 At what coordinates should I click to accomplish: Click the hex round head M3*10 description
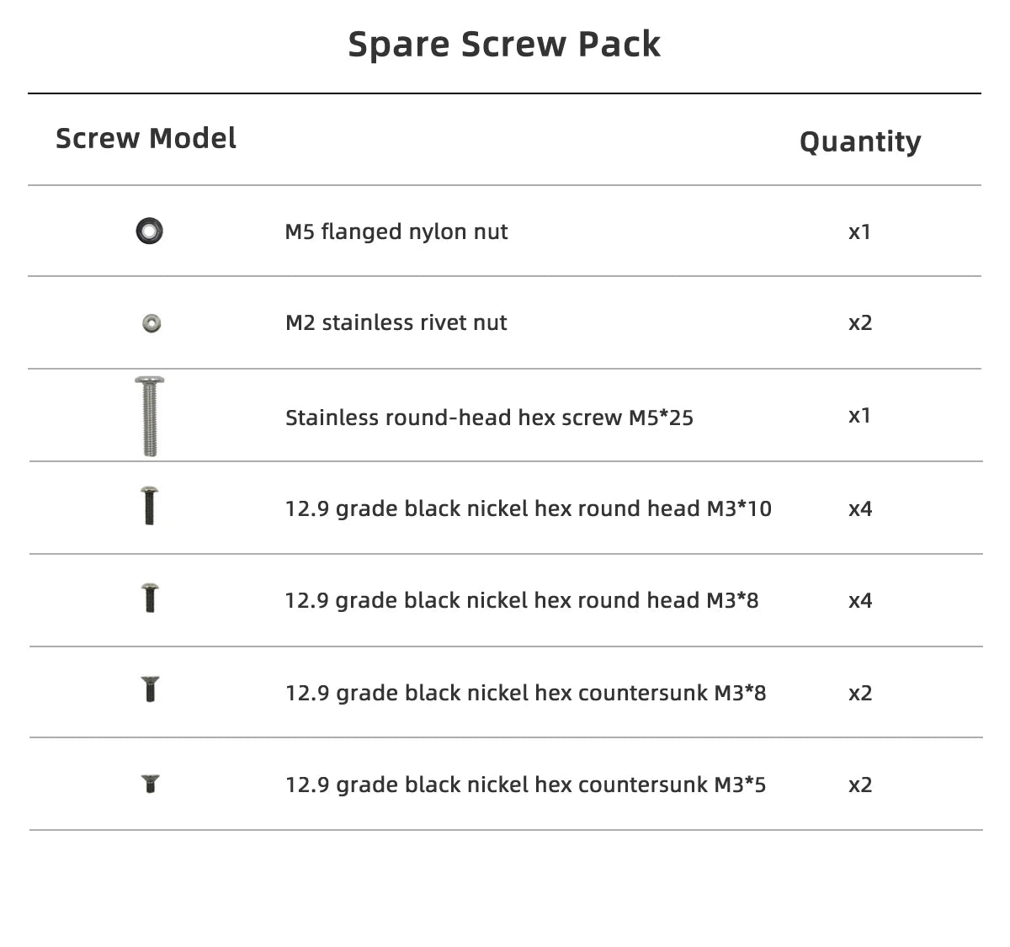[528, 508]
